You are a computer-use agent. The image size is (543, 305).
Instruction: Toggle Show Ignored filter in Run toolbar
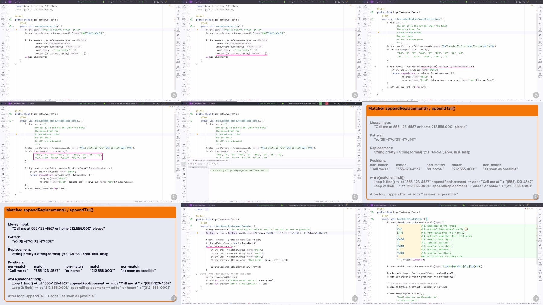pyautogui.click(x=202, y=164)
